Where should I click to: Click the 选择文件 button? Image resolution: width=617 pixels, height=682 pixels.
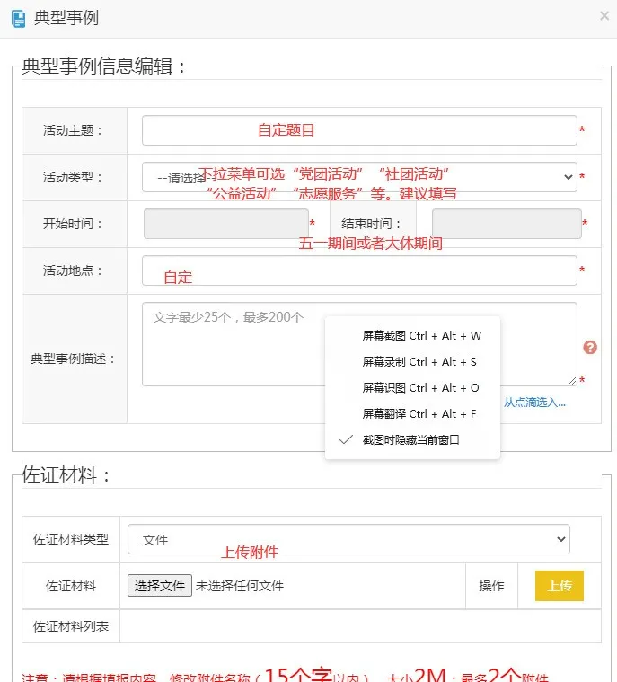tap(160, 586)
